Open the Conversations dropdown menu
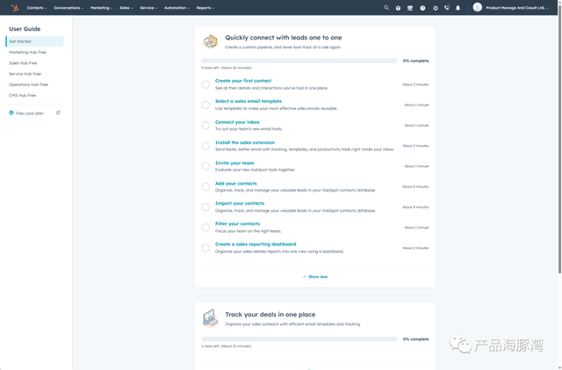This screenshot has height=370, width=562. [x=68, y=8]
